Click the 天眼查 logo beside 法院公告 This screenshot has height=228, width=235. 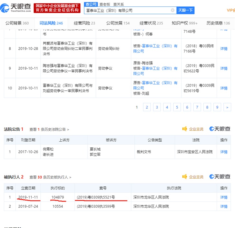(220, 129)
